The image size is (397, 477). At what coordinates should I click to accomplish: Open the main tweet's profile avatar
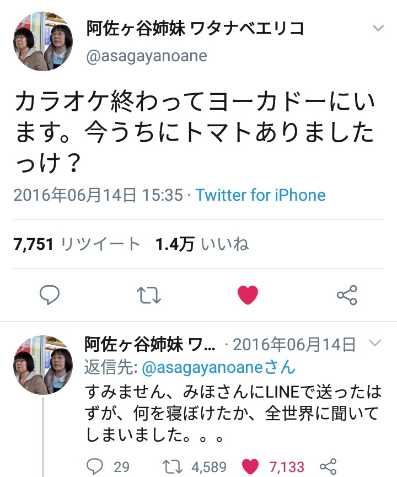click(x=43, y=41)
